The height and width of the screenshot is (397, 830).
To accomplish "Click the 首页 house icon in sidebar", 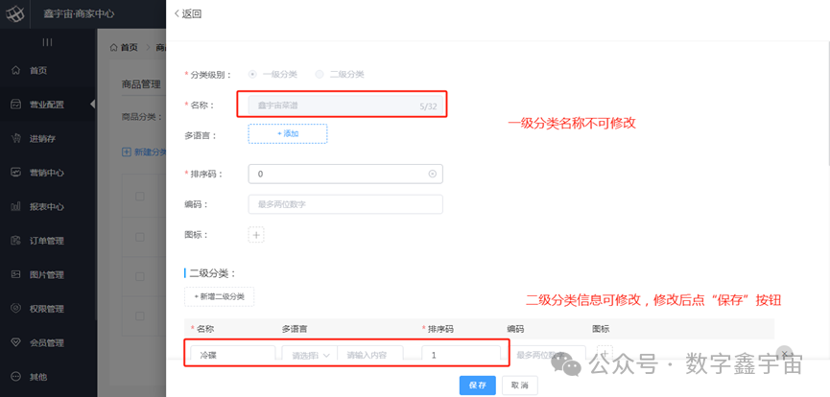I will [x=16, y=70].
